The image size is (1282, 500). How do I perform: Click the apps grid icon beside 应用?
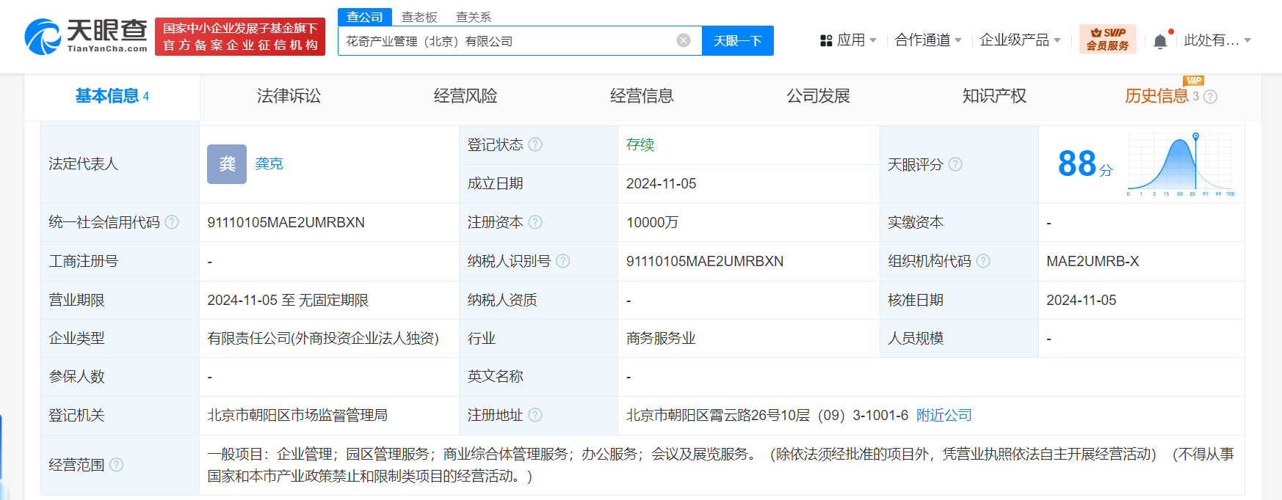[x=826, y=40]
